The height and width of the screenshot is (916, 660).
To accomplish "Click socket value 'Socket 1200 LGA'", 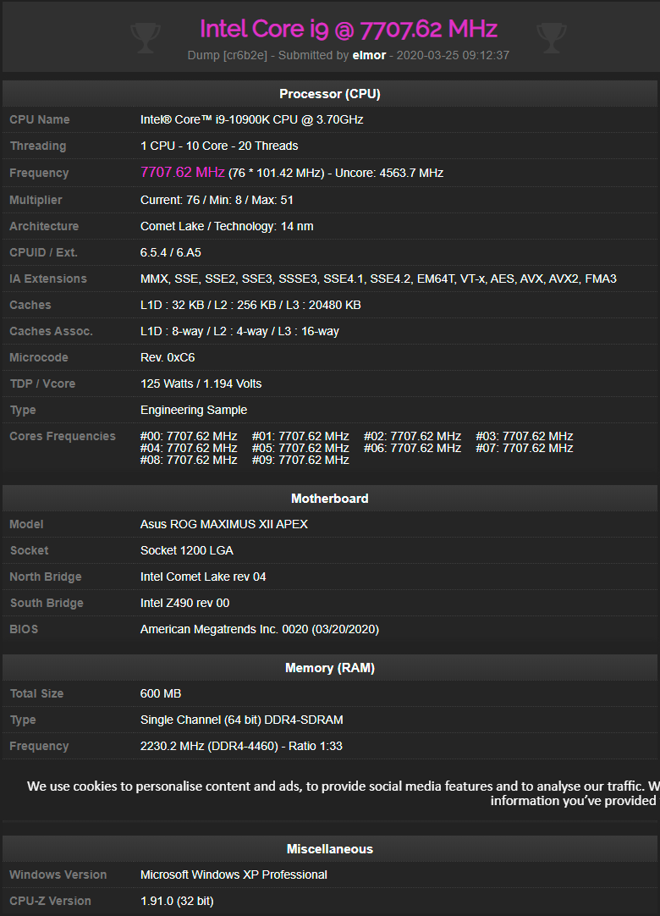I will click(187, 550).
